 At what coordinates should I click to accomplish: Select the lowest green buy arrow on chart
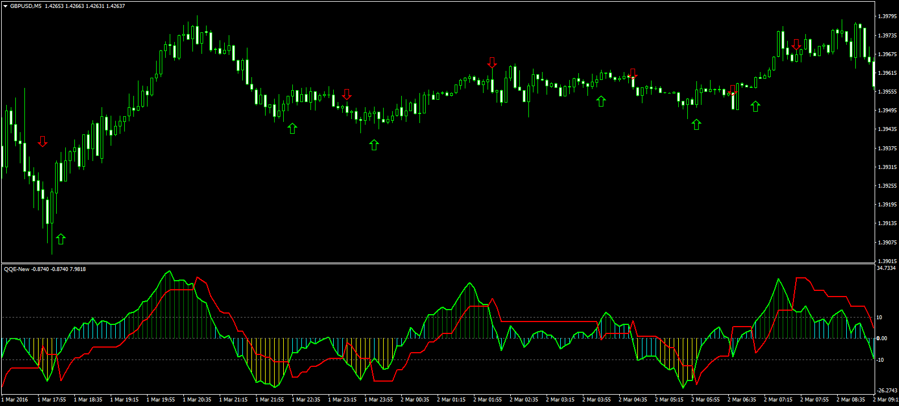(x=61, y=239)
